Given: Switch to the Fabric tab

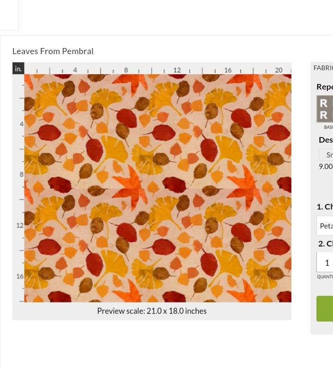Looking at the screenshot, I should (323, 68).
